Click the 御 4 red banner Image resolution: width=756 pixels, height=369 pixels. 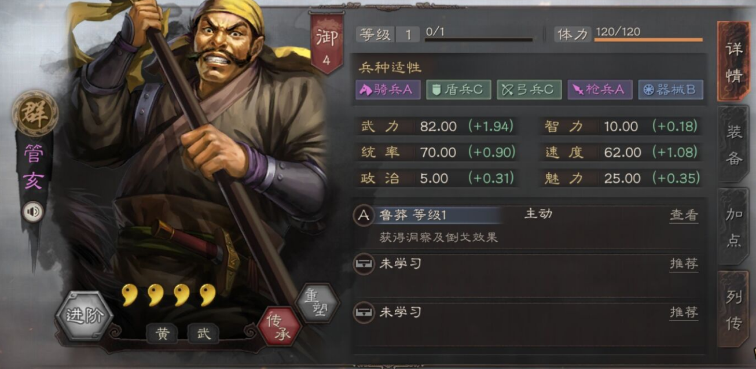click(x=326, y=43)
